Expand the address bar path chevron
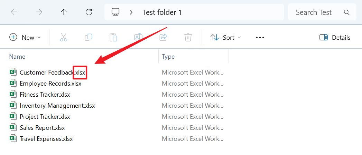 [131, 12]
